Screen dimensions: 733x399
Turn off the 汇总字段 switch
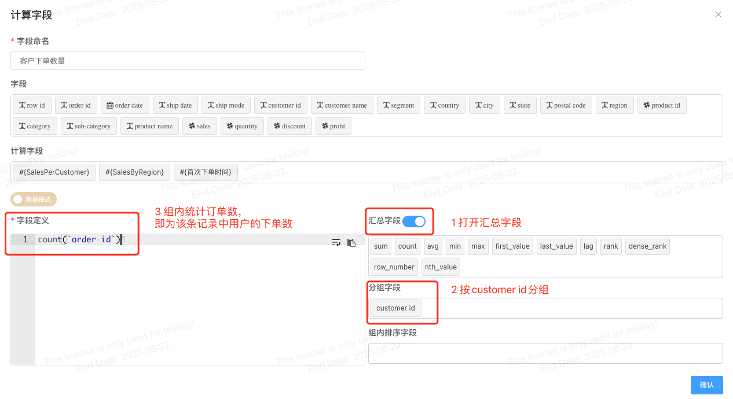(414, 221)
